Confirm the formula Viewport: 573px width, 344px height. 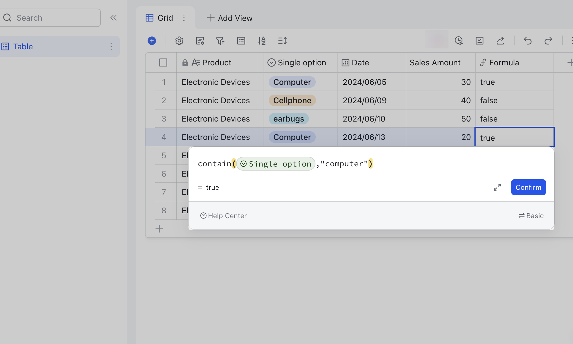pyautogui.click(x=528, y=187)
